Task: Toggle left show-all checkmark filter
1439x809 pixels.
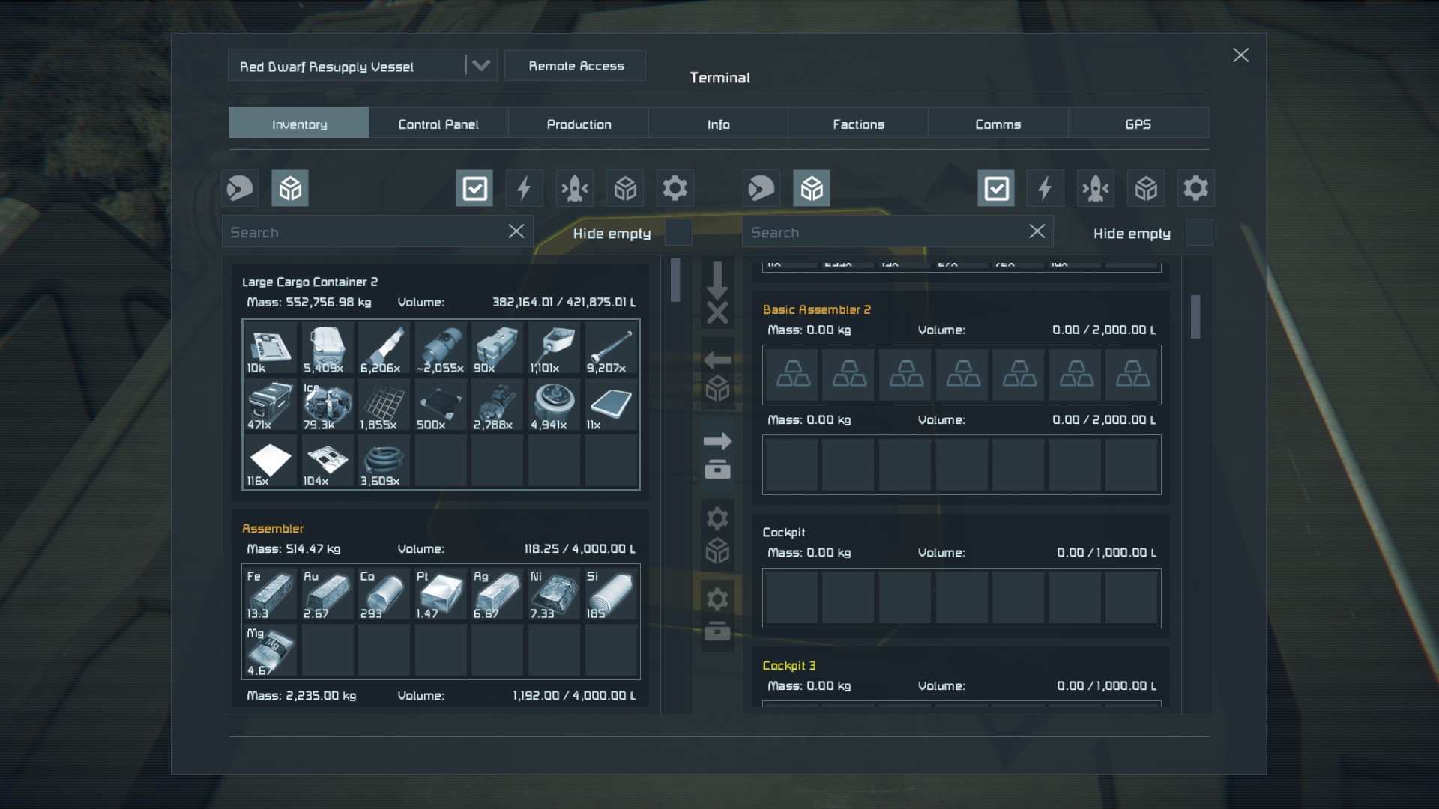Action: [x=474, y=188]
